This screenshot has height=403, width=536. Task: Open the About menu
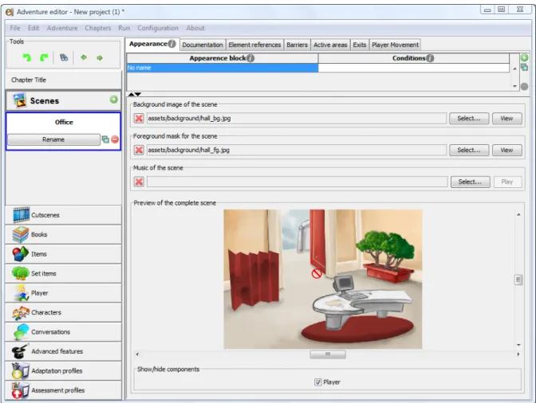click(x=195, y=28)
